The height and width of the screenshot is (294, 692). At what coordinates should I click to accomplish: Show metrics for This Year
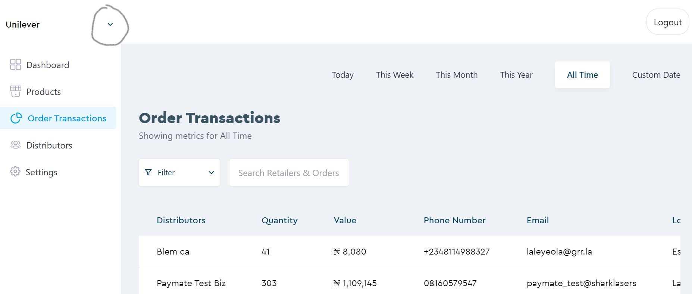[x=516, y=75]
